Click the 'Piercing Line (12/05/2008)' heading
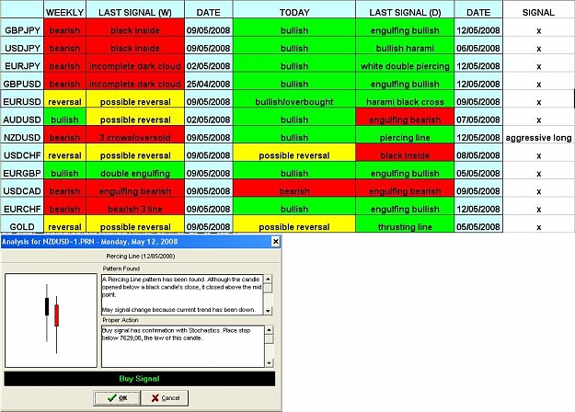 tap(141, 257)
